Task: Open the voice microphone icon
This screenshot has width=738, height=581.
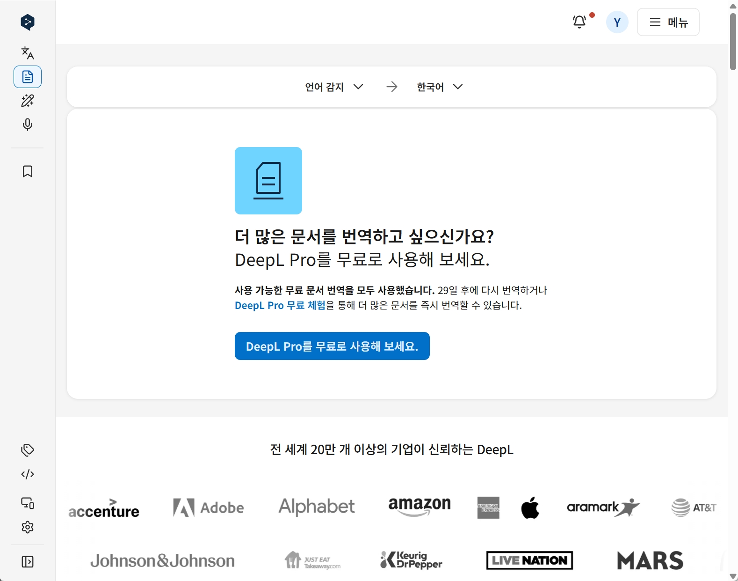Action: [28, 125]
